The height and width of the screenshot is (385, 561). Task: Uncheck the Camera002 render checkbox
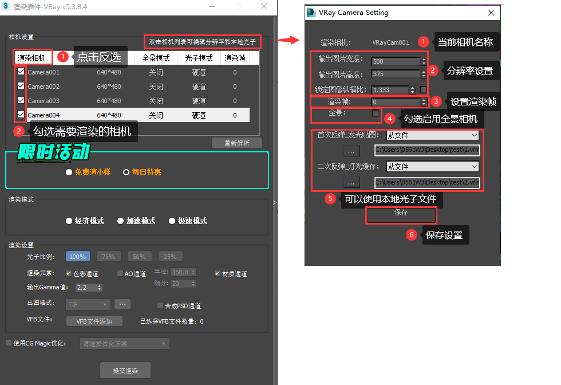point(21,86)
